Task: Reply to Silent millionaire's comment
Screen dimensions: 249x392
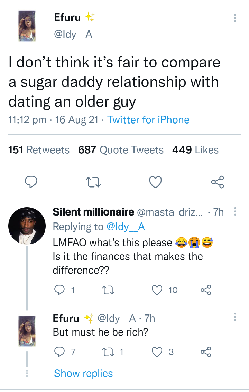Action: (60, 290)
